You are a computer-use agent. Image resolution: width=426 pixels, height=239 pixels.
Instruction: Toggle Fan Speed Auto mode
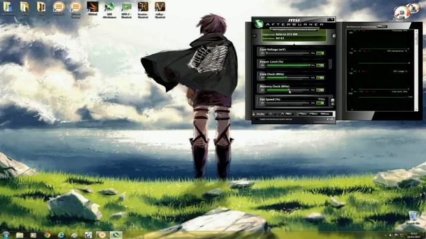coord(321,99)
